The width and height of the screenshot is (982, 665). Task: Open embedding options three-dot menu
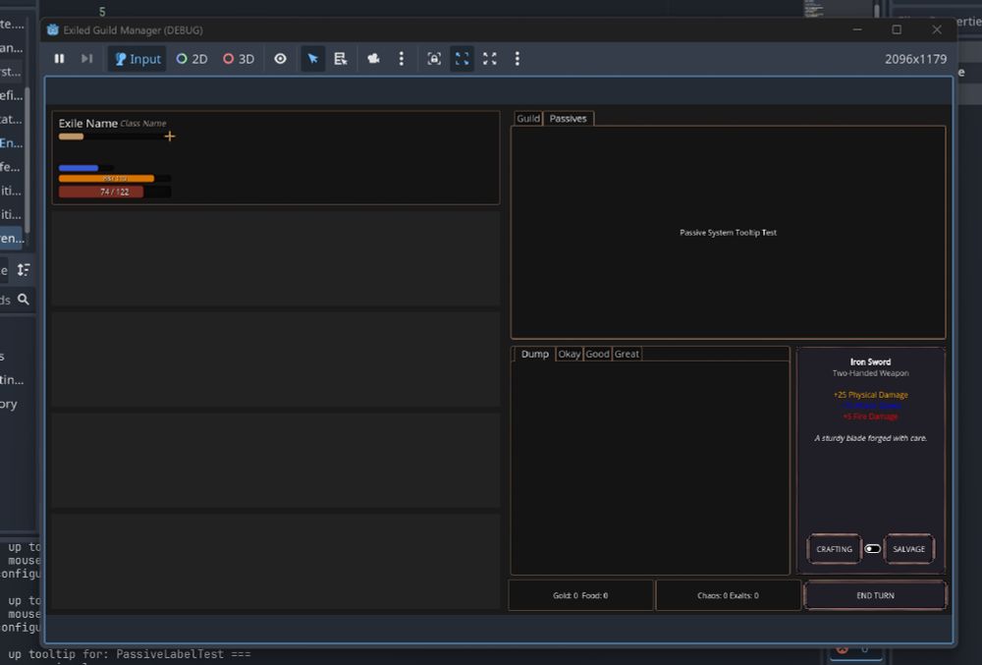(518, 58)
